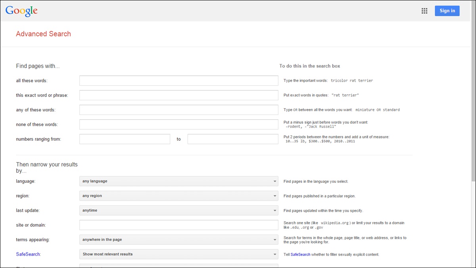Click the "any of these words" field
This screenshot has width=476, height=268.
[x=178, y=109]
